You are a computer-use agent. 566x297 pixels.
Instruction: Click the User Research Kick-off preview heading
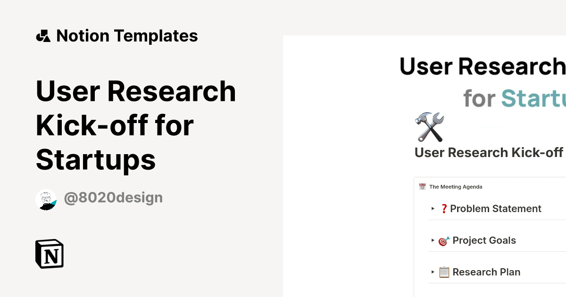pyautogui.click(x=489, y=152)
